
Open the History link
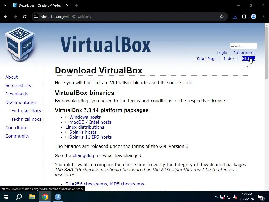[x=249, y=59]
